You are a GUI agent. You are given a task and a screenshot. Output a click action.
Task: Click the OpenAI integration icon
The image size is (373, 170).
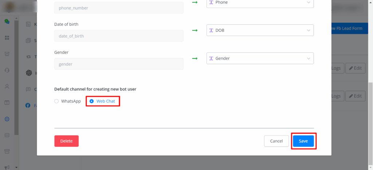point(29,73)
